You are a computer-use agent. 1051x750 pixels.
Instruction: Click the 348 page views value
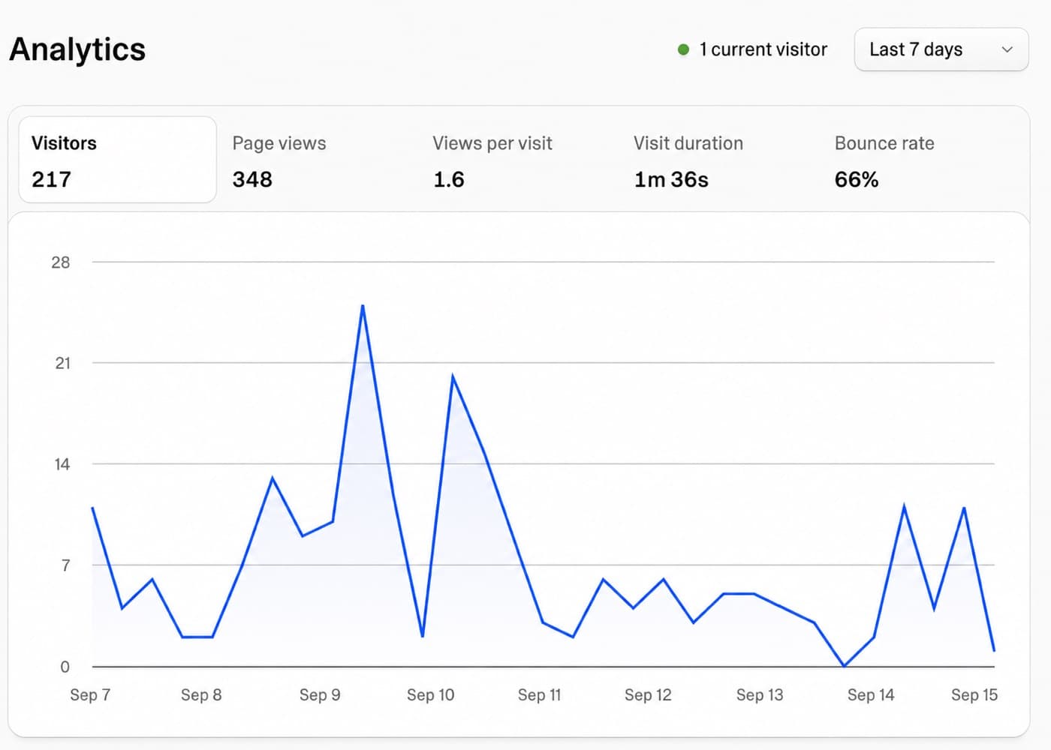[252, 180]
